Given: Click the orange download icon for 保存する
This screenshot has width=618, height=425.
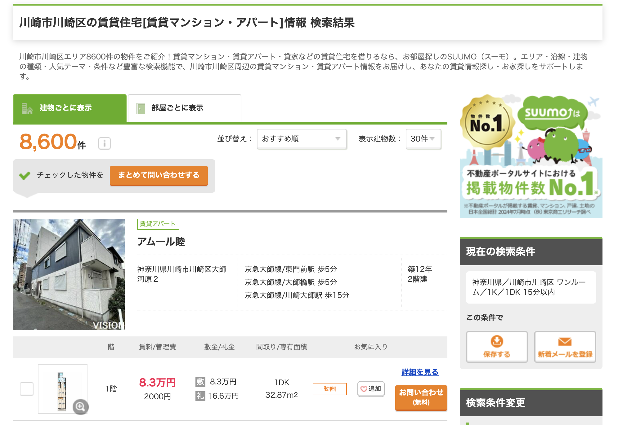Looking at the screenshot, I should (x=497, y=341).
